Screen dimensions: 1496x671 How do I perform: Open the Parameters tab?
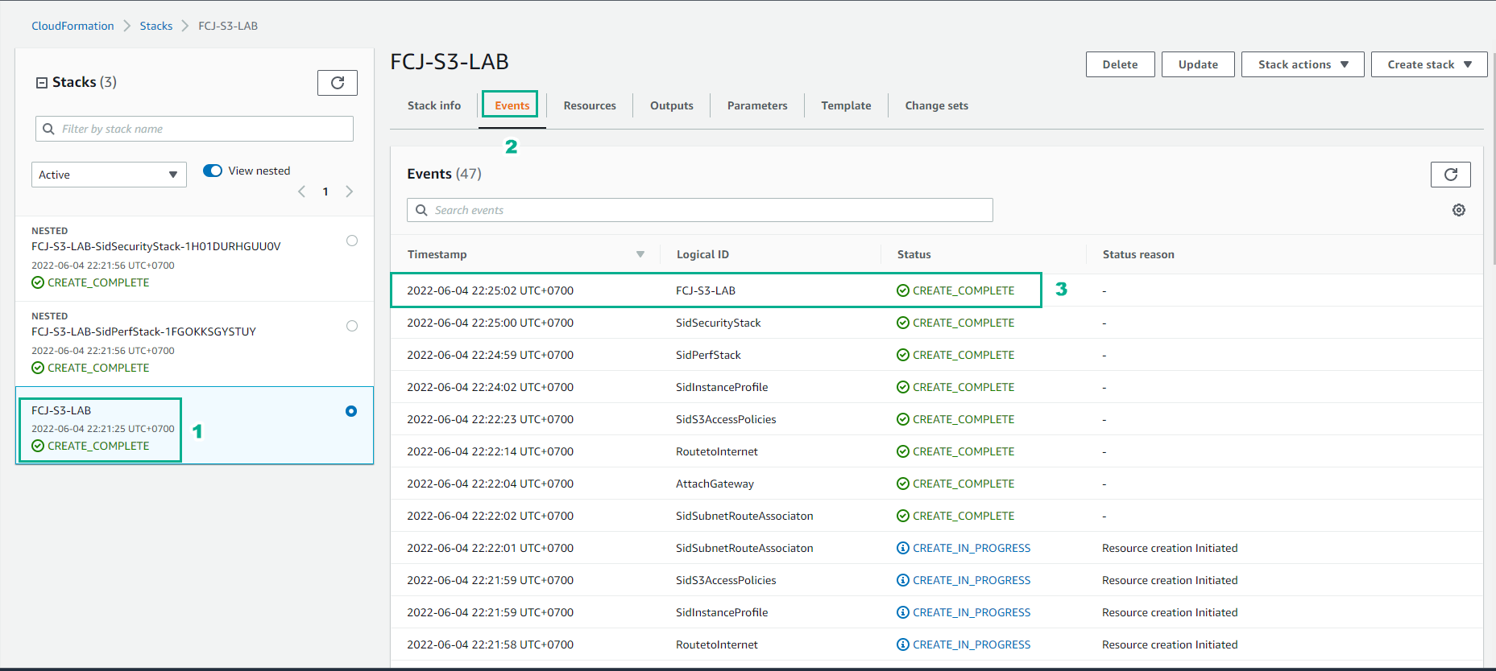click(x=757, y=105)
